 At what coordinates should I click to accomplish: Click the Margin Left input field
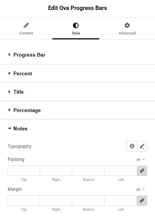[x=121, y=200]
